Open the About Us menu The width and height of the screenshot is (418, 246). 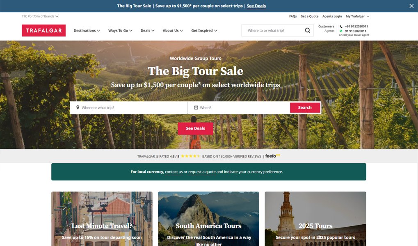tap(173, 31)
